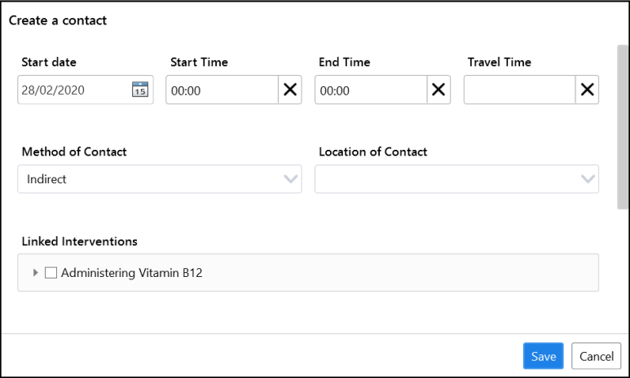
Task: Open the Start date calendar picker icon
Action: coord(140,89)
